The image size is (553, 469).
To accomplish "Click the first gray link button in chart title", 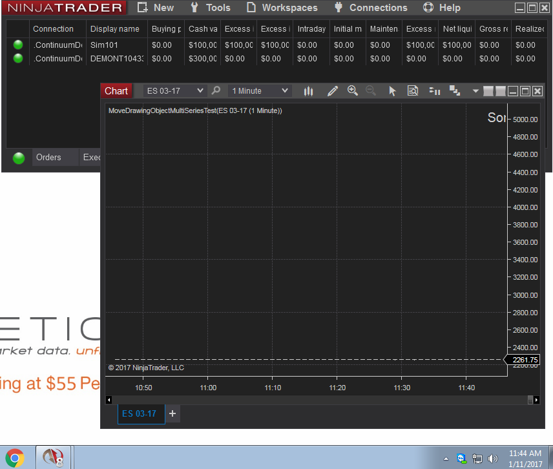I will [488, 91].
